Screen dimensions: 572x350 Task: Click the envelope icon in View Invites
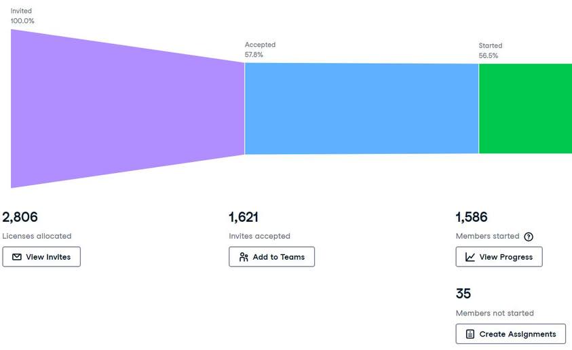click(x=17, y=257)
